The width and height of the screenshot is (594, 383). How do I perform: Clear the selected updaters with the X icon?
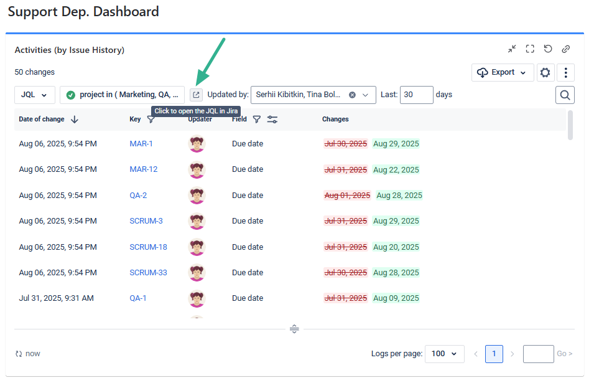click(x=352, y=95)
